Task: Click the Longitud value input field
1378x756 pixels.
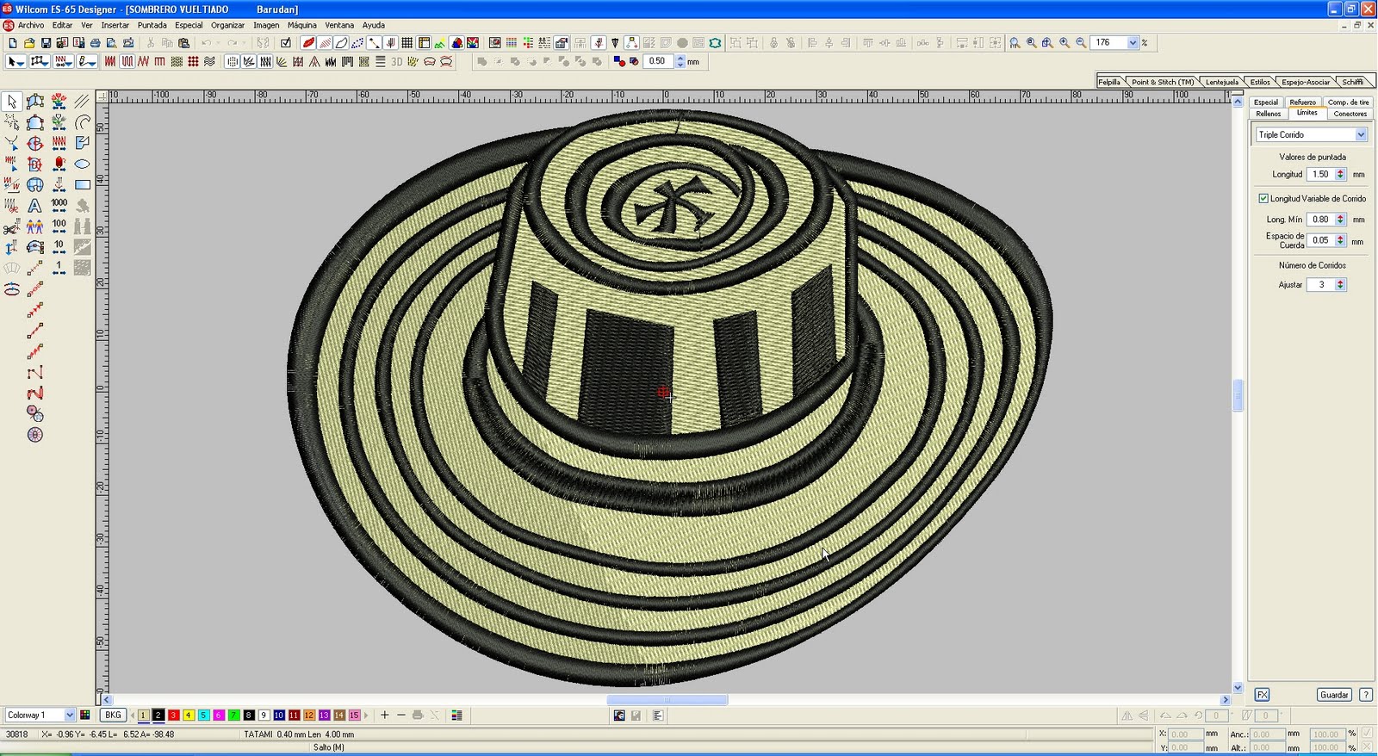Action: (1320, 175)
